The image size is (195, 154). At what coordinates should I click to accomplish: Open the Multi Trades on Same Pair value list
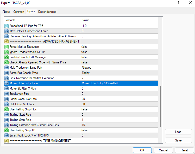coord(119,68)
